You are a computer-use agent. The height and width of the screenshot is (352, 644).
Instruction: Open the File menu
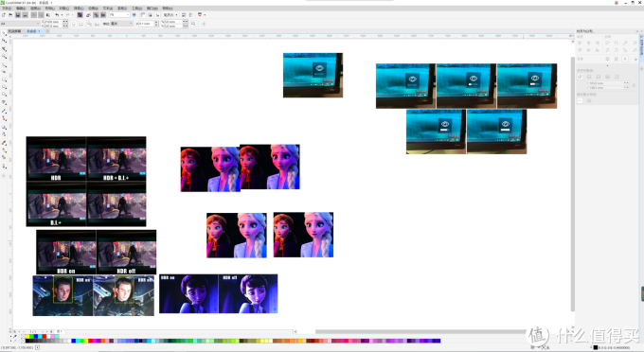[x=7, y=9]
